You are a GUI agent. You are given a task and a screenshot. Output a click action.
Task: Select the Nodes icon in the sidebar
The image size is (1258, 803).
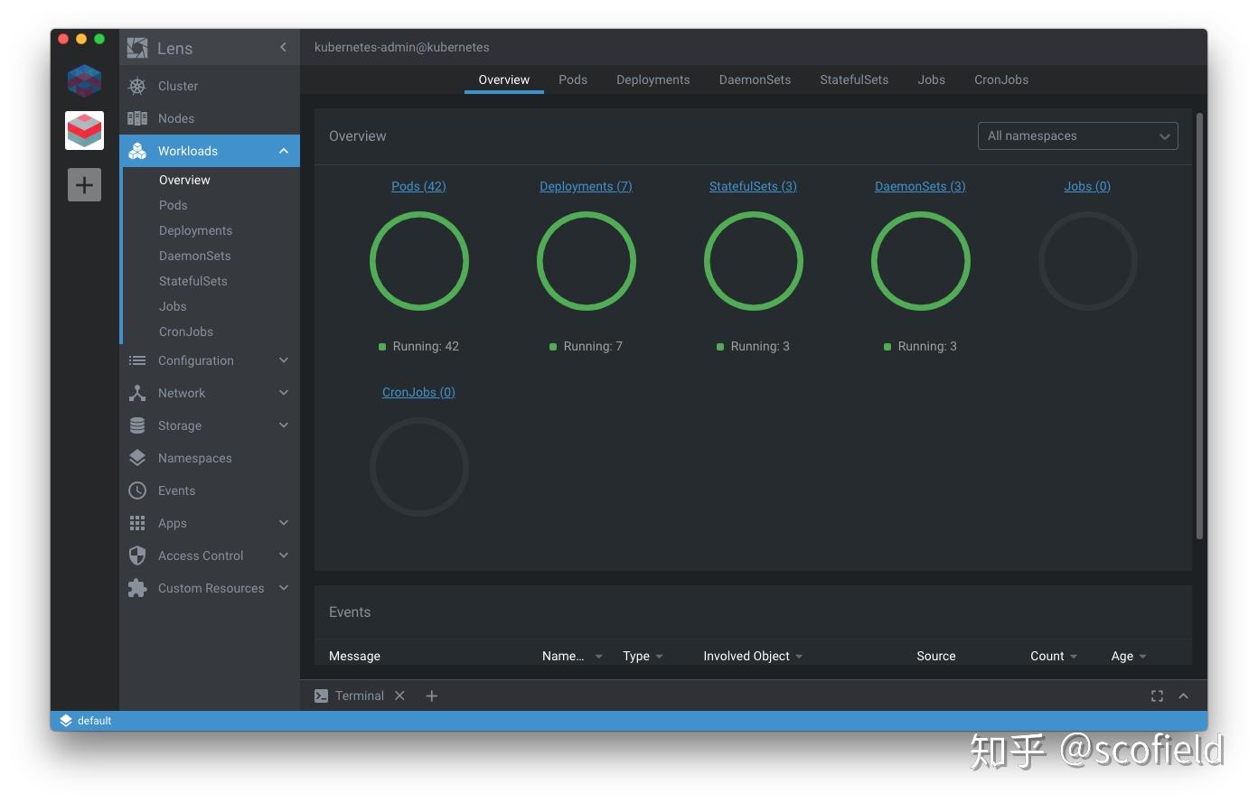pyautogui.click(x=137, y=118)
